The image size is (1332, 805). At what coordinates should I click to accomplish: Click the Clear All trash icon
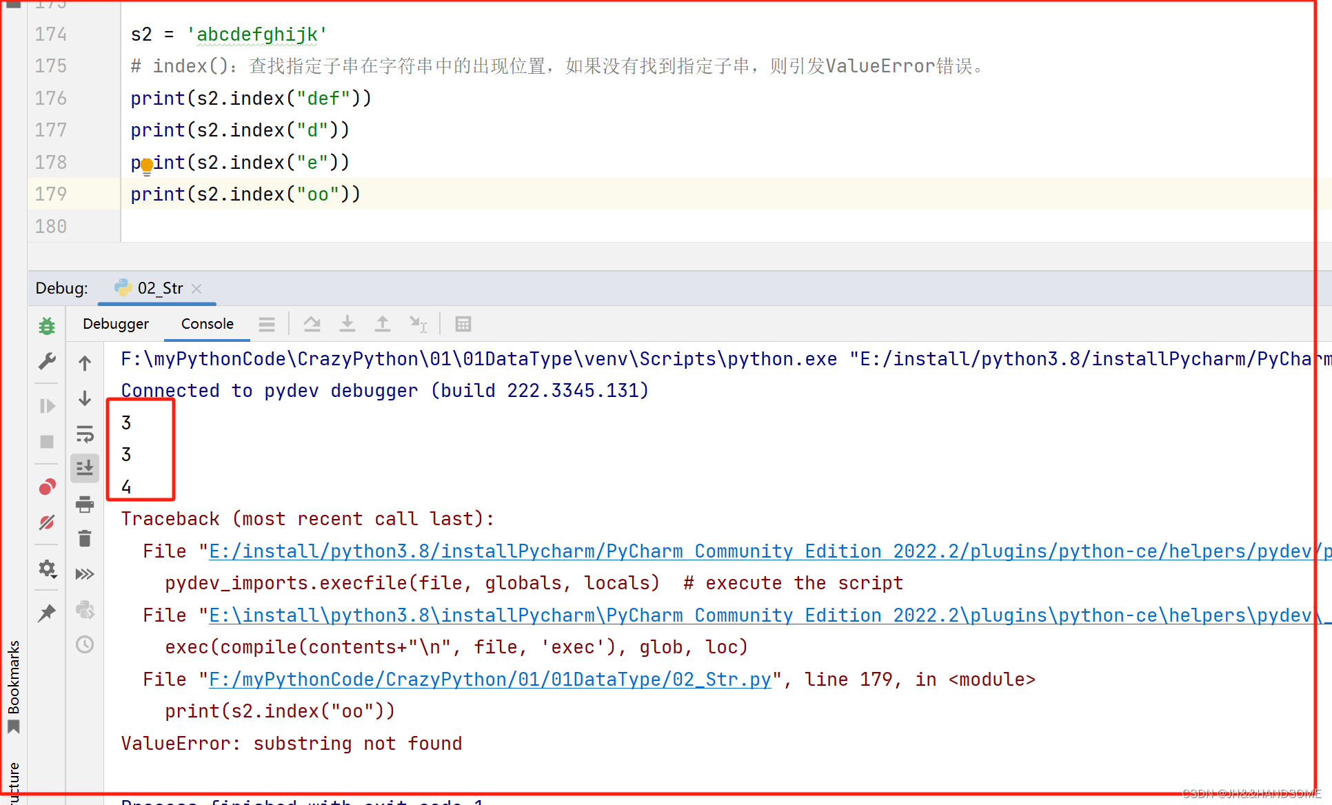tap(85, 538)
